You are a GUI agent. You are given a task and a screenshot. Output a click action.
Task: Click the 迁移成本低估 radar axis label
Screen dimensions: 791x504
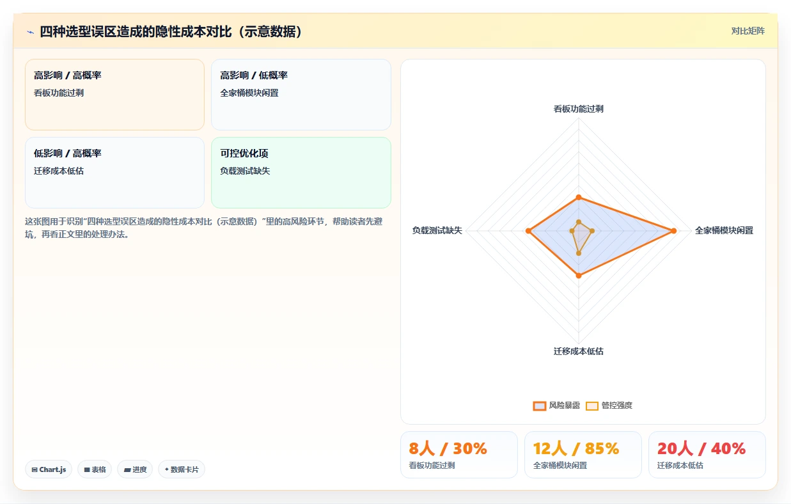579,351
